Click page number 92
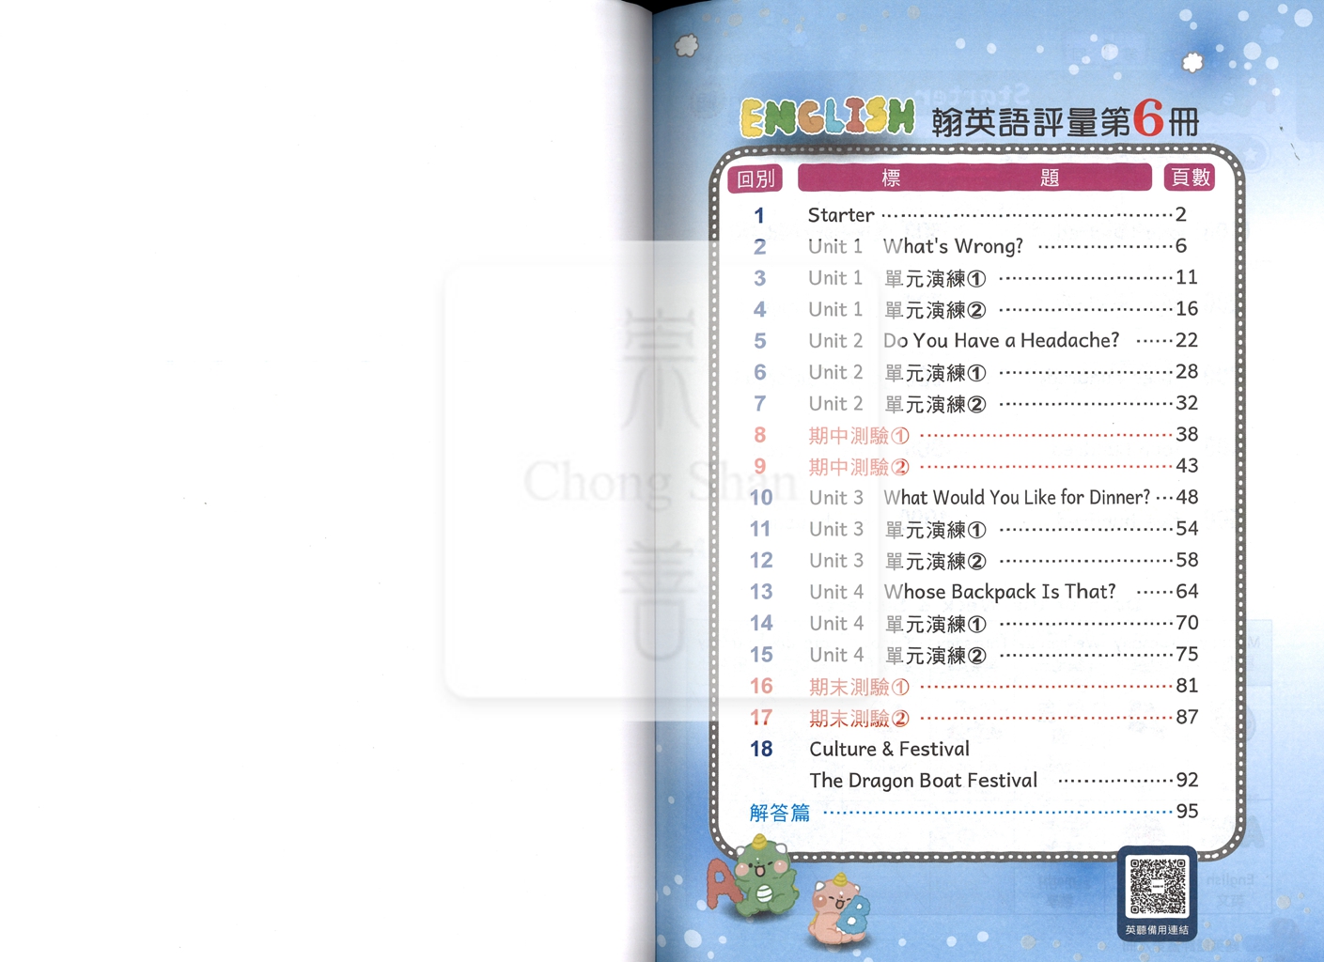The height and width of the screenshot is (962, 1324). pyautogui.click(x=1187, y=780)
